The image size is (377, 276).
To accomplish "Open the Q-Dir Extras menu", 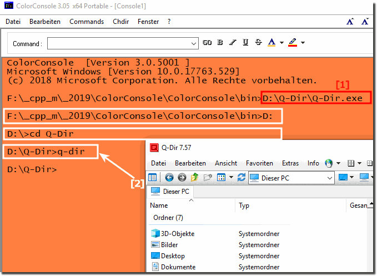I will point(290,163).
